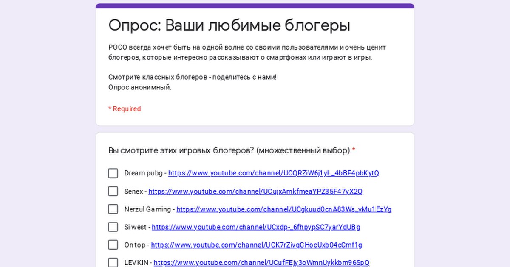Click the "Смотрите классных блогеров" line

pos(193,78)
